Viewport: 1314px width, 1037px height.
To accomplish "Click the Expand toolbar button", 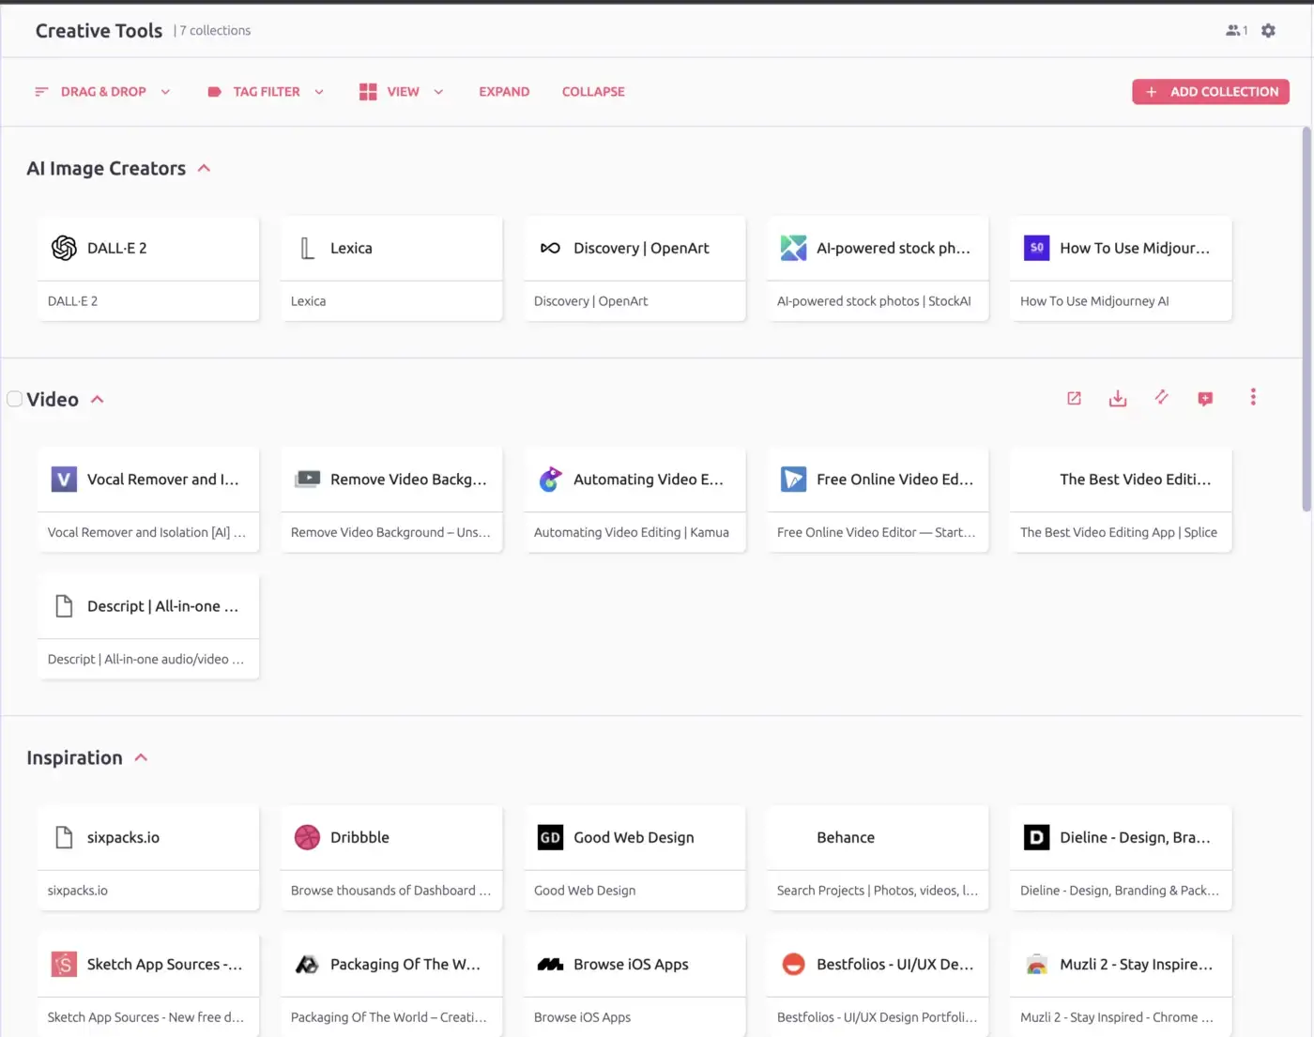I will pyautogui.click(x=504, y=92).
